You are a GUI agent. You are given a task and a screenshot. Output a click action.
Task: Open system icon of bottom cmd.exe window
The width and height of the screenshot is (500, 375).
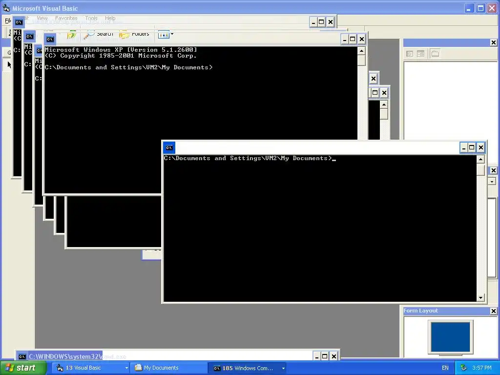[x=22, y=356]
